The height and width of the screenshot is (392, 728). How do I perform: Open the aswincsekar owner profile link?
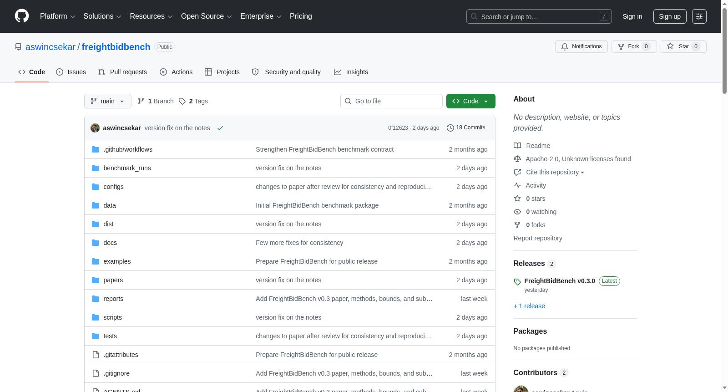pyautogui.click(x=51, y=47)
